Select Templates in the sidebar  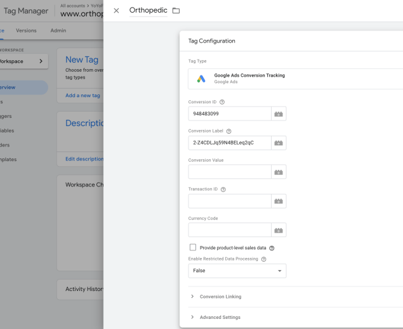(8, 159)
